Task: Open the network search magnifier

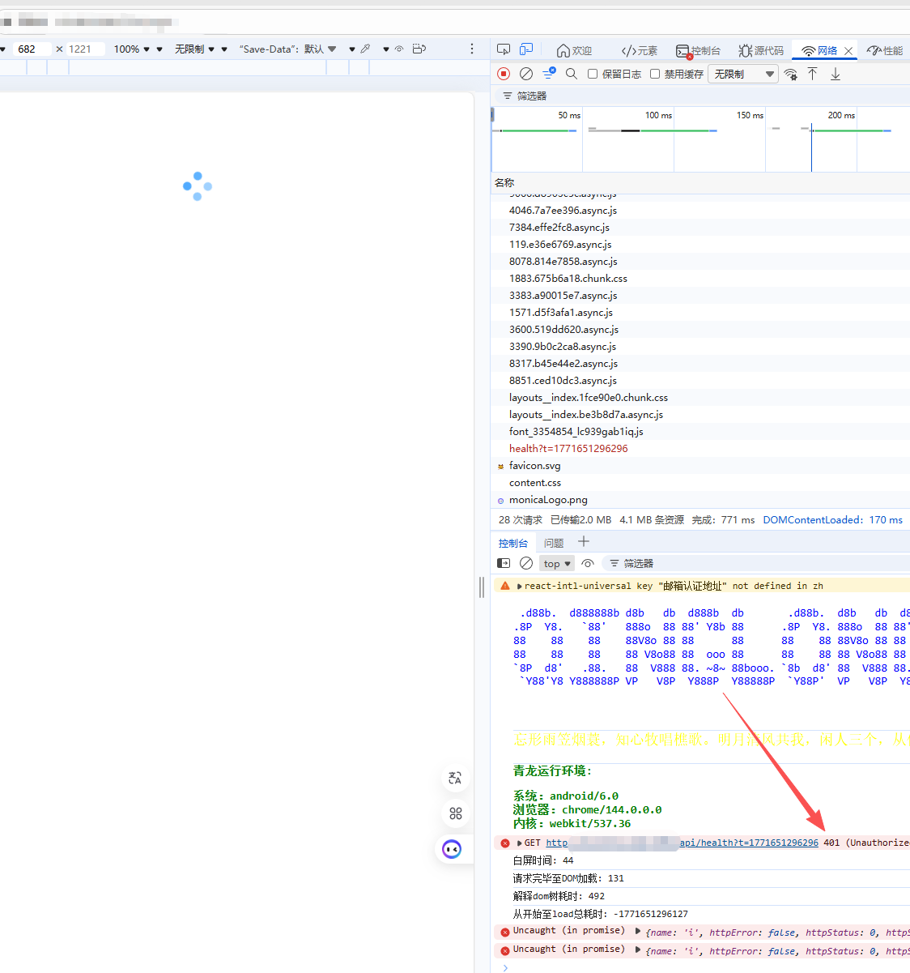Action: click(x=572, y=74)
